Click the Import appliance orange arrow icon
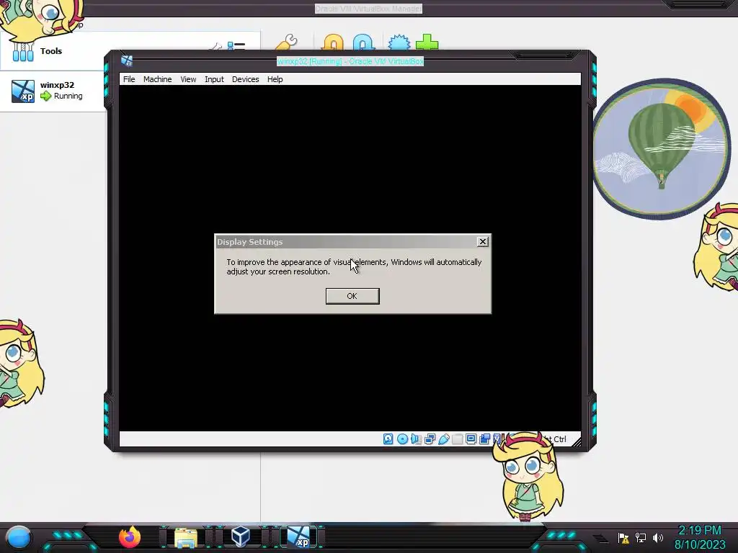The image size is (738, 553). (x=333, y=42)
